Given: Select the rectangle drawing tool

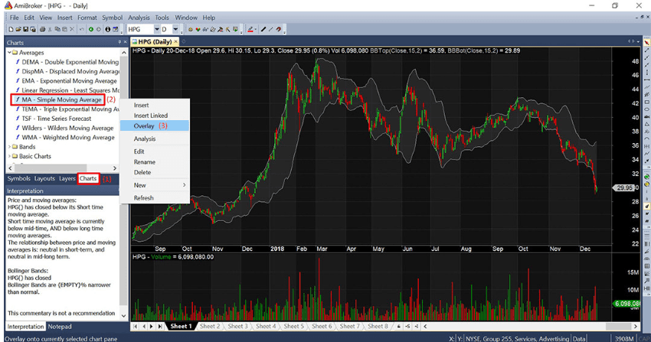Looking at the screenshot, I should 647,102.
